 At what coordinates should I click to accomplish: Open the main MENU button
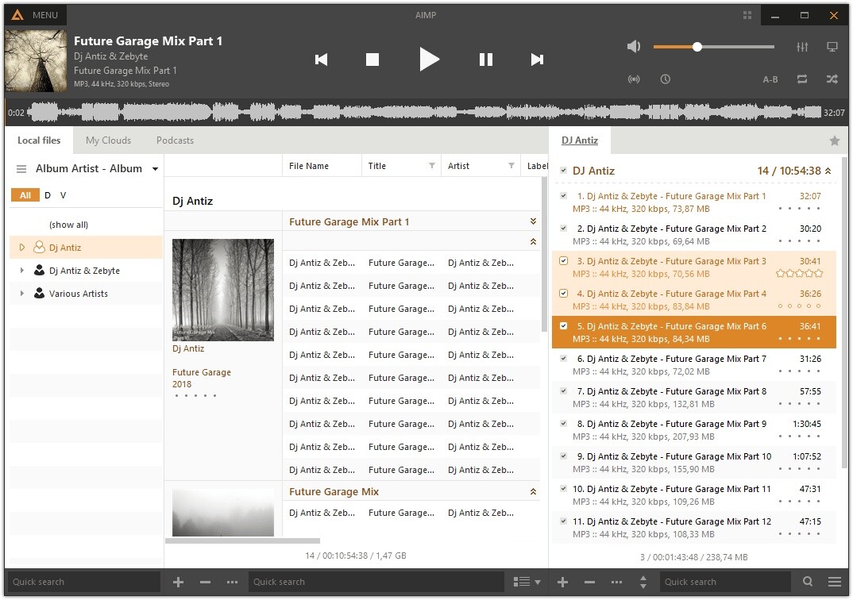point(36,15)
